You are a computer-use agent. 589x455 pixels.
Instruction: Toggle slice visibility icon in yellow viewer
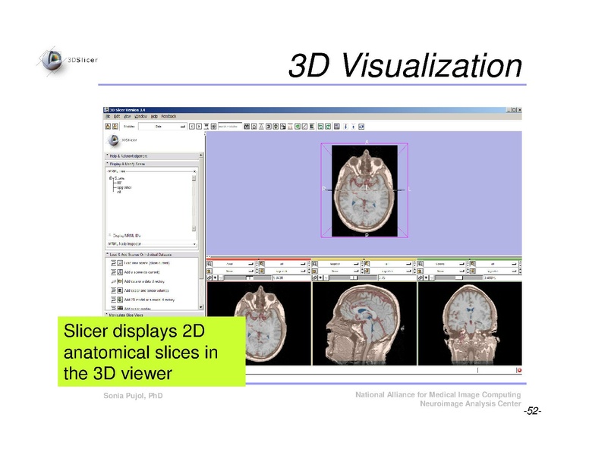(x=321, y=278)
